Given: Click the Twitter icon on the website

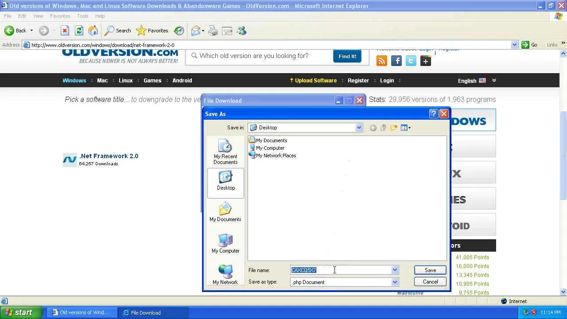Looking at the screenshot, I should pos(411,61).
